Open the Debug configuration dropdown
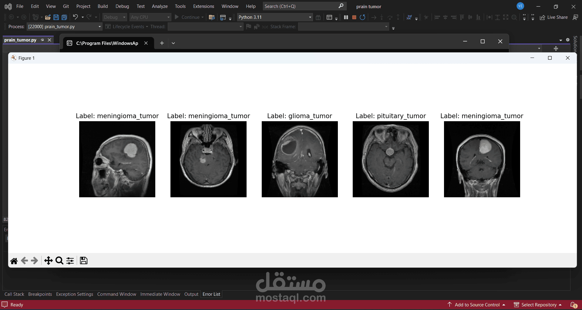Viewport: 582px width, 310px height. tap(115, 17)
